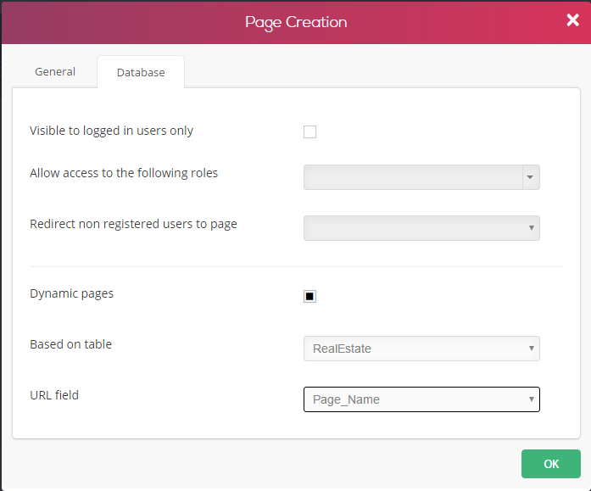Click the Page Creation title bar text
591x491 pixels.
[296, 22]
